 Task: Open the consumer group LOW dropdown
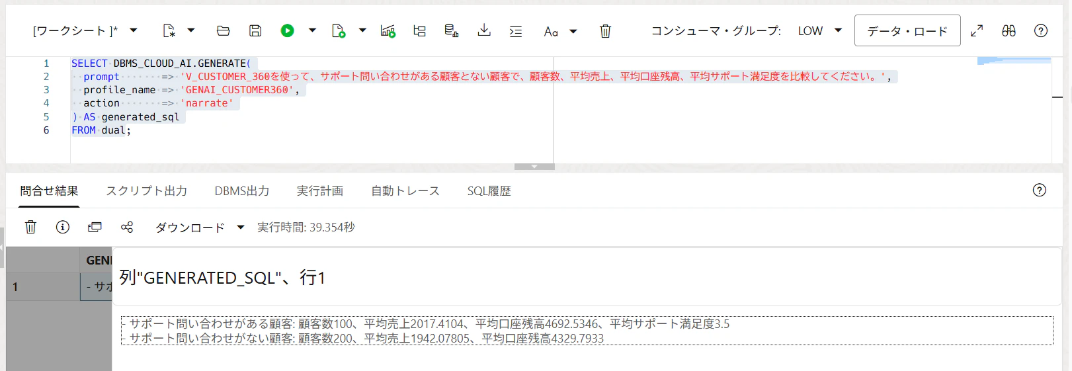[x=819, y=30]
